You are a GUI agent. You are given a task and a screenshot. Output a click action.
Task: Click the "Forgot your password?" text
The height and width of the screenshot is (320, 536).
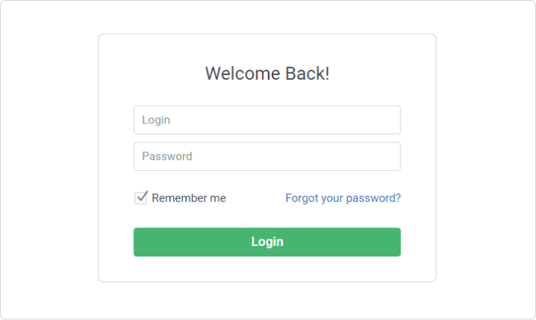click(x=342, y=198)
